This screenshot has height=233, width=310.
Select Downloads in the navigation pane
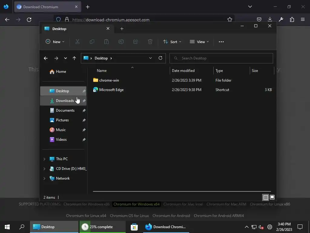(x=63, y=101)
